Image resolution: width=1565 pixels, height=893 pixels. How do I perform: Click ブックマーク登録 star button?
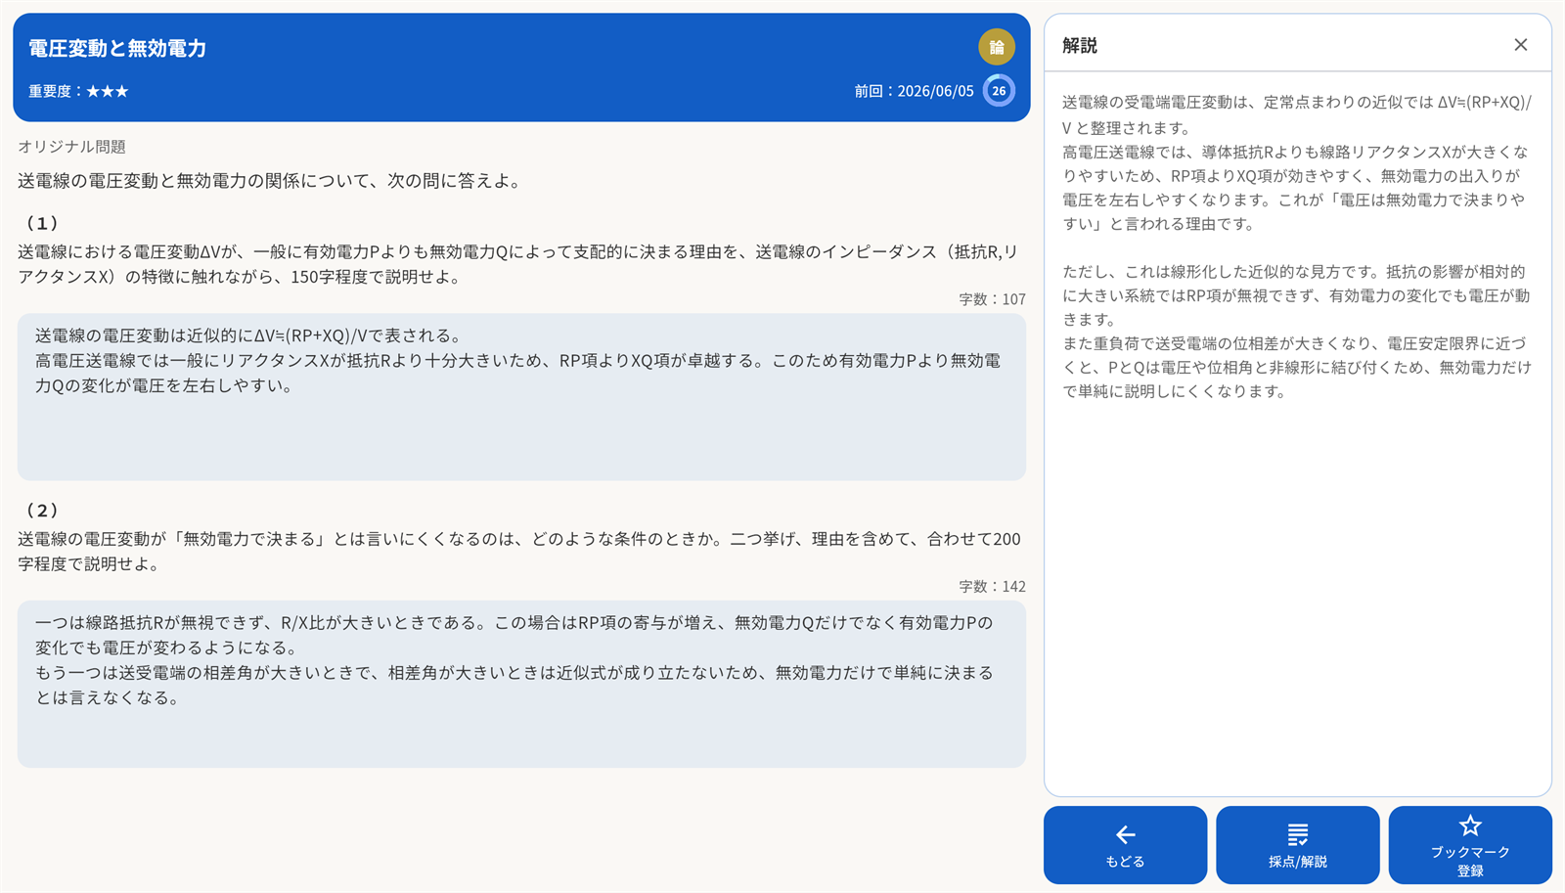click(x=1470, y=845)
